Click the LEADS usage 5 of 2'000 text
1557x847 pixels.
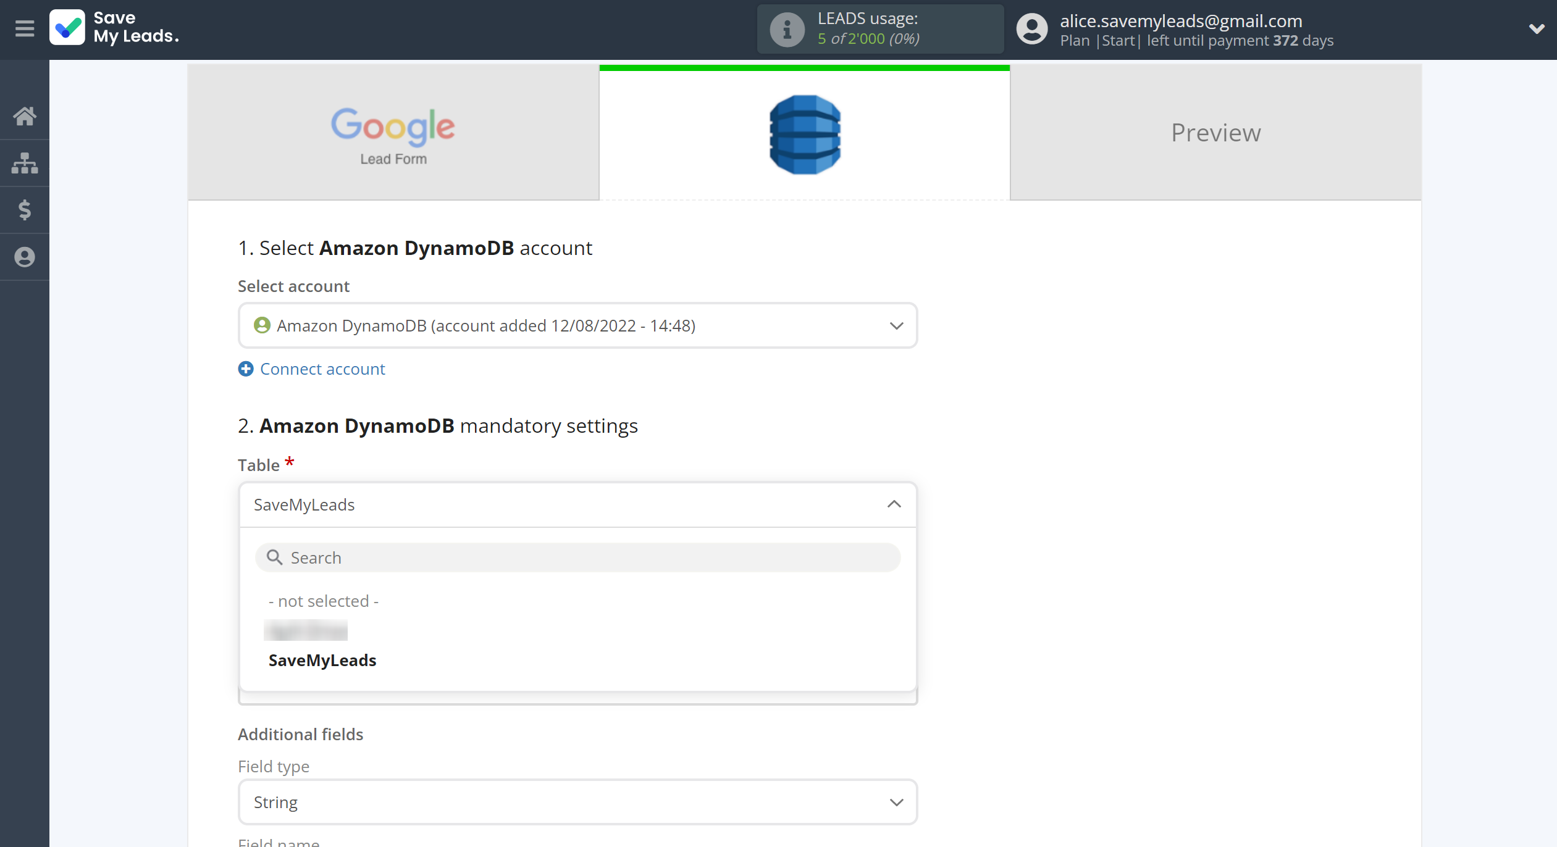point(868,38)
